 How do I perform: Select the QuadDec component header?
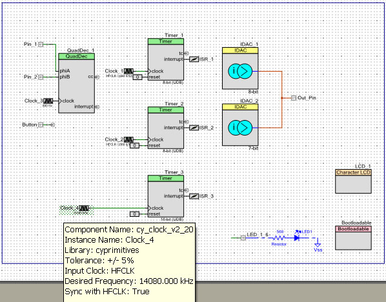[76, 56]
